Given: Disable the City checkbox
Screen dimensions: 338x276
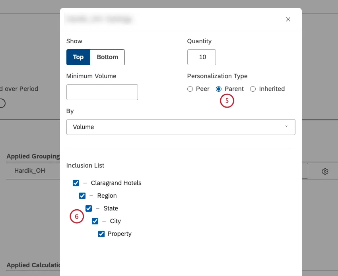Looking at the screenshot, I should click(x=95, y=221).
